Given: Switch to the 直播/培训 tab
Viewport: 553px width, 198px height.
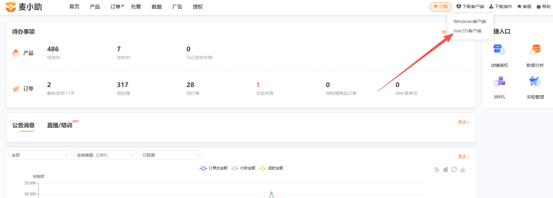Looking at the screenshot, I should pos(59,125).
